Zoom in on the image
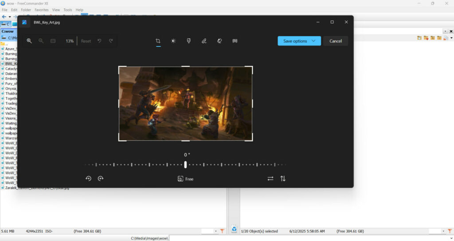The image size is (454, 241). point(29,41)
